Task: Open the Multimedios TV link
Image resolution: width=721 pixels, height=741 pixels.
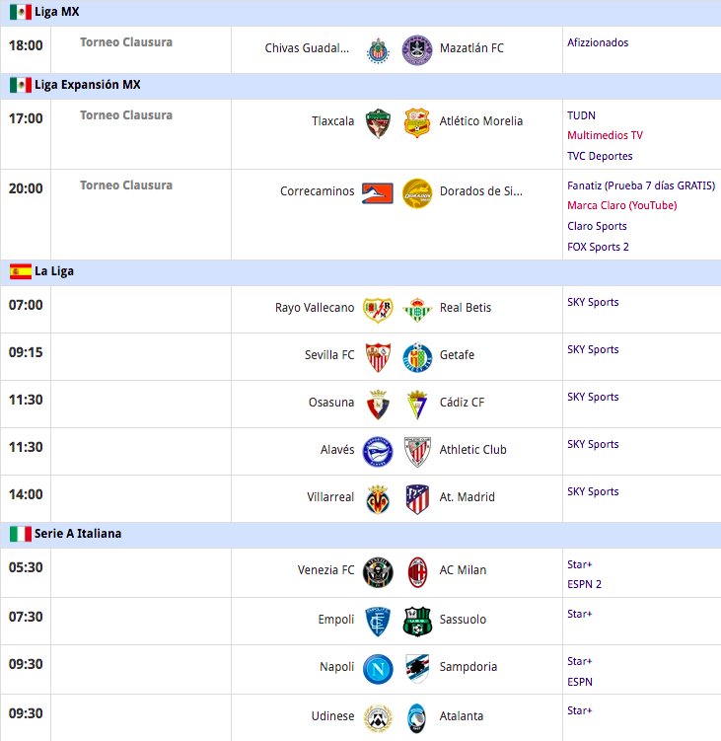Action: [605, 135]
